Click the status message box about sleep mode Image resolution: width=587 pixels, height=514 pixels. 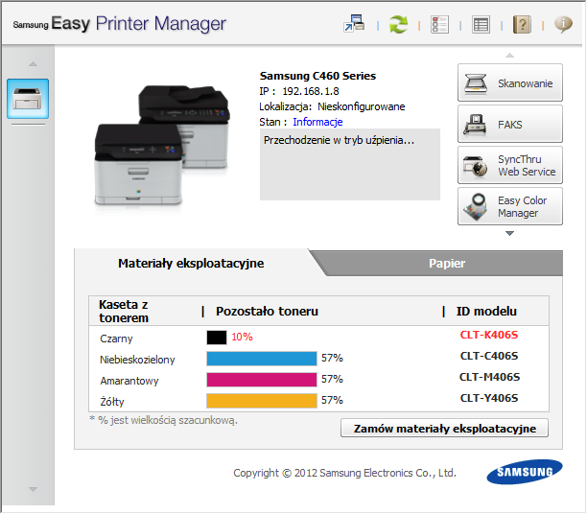click(x=350, y=164)
